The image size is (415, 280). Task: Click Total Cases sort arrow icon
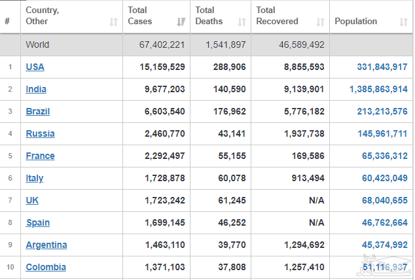coord(181,22)
